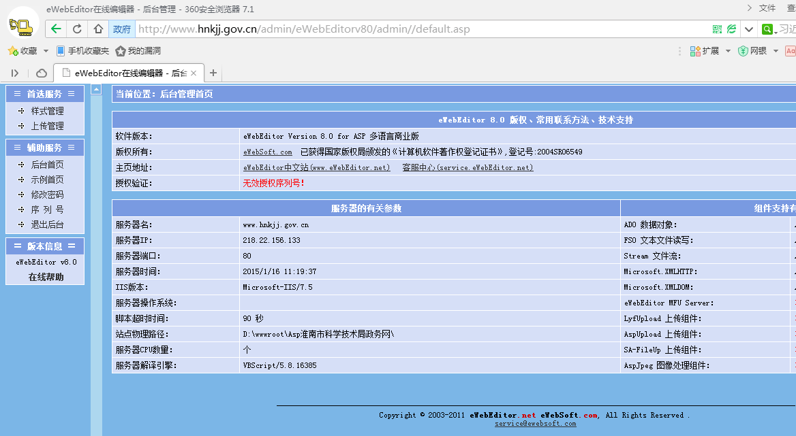Screen dimensions: 796x436
Task: Collapse the 版本信息 section header
Action: 45,246
